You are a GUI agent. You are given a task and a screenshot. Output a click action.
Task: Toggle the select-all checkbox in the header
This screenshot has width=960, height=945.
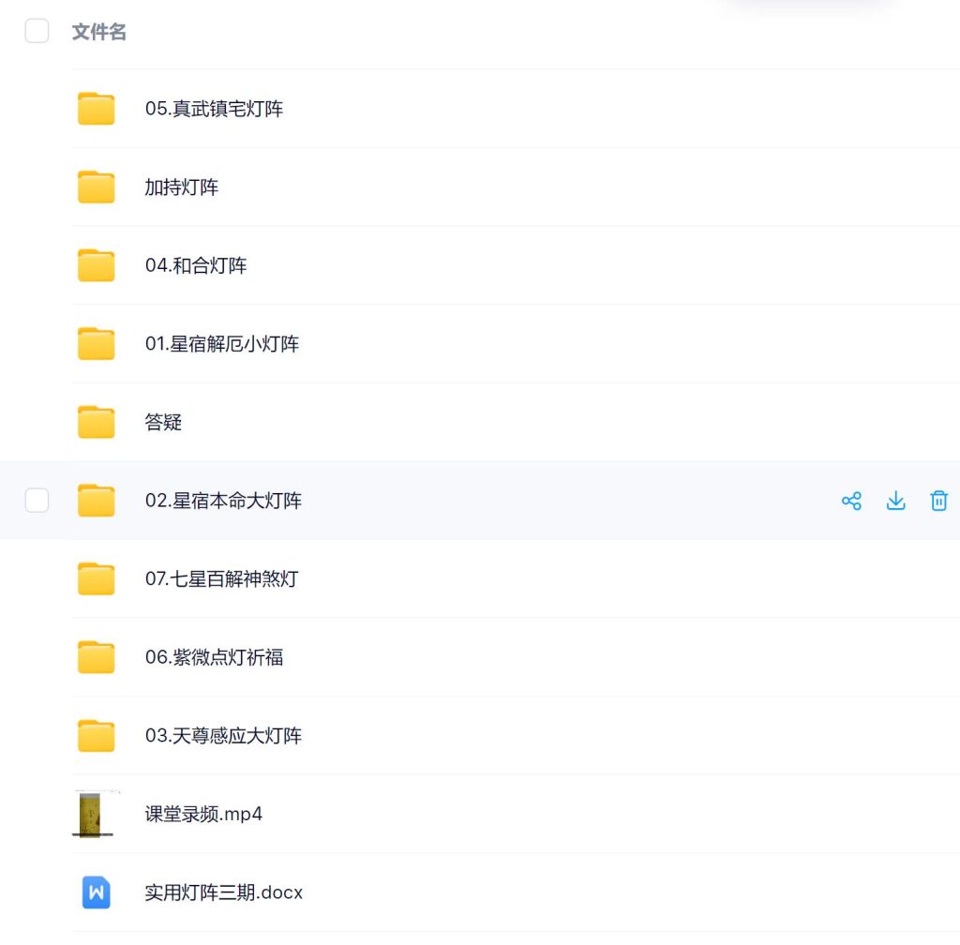(37, 30)
